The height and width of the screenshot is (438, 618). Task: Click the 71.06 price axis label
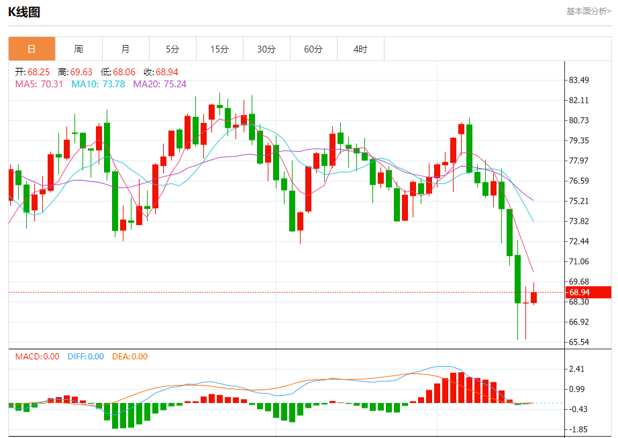(x=579, y=261)
